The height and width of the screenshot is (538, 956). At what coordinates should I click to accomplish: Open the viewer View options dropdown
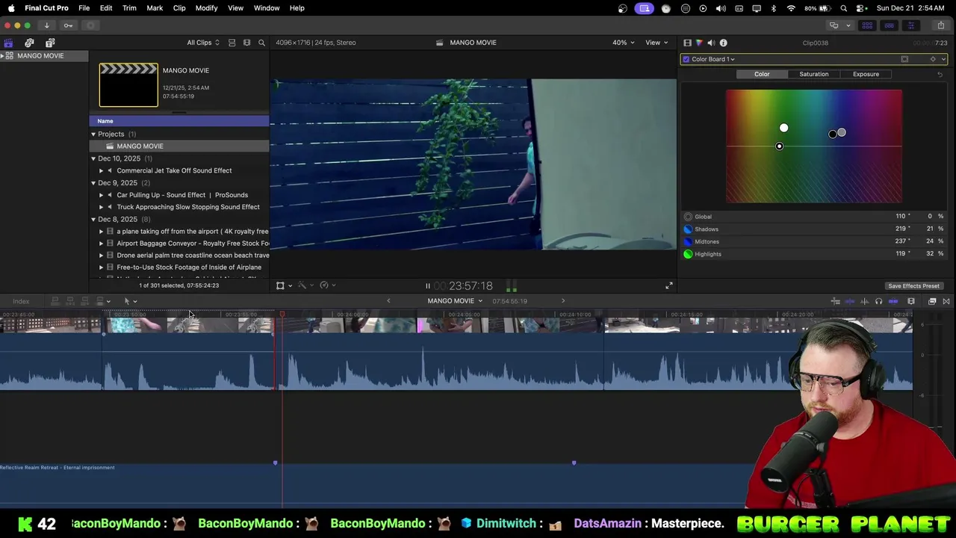tap(657, 43)
